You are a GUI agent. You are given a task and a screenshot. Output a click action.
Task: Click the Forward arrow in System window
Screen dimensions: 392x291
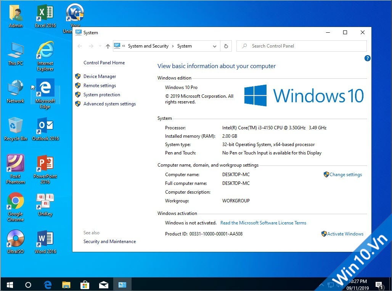coord(91,46)
